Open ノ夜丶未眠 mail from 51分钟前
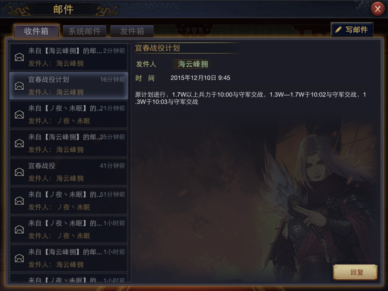388x291 pixels. tap(69, 200)
